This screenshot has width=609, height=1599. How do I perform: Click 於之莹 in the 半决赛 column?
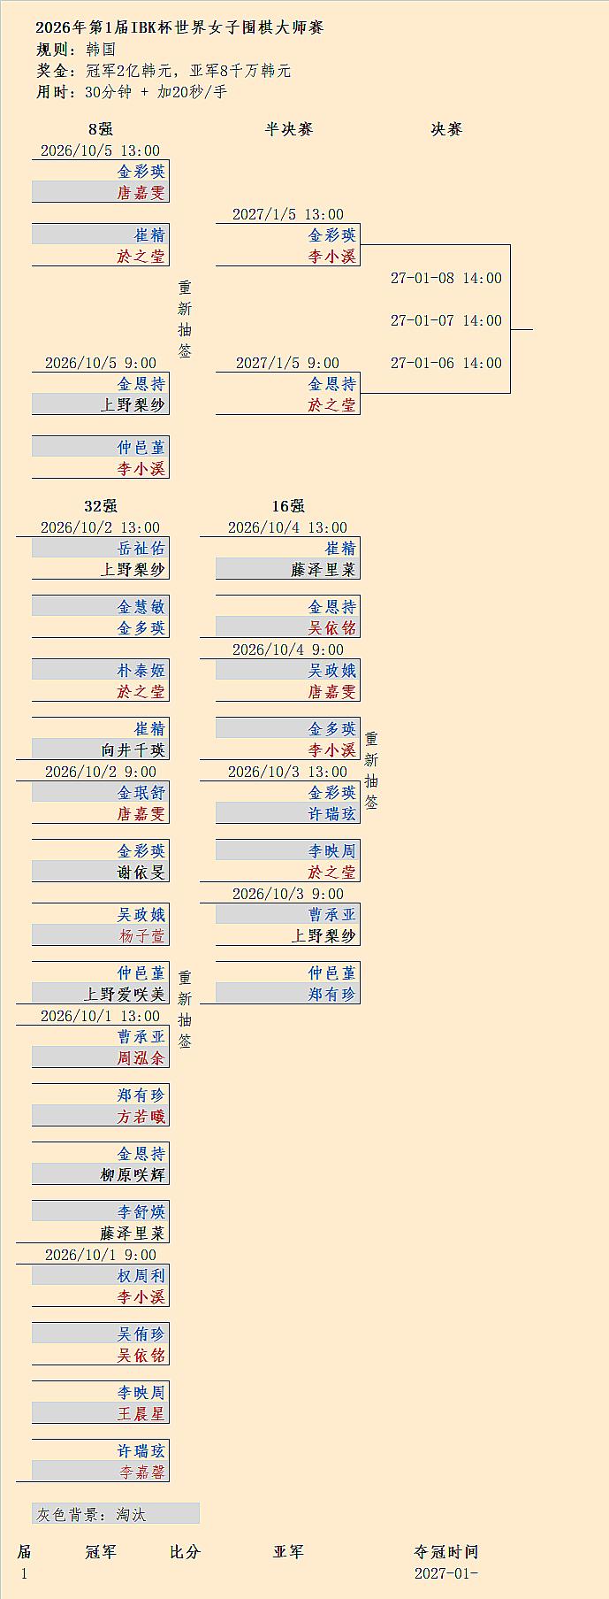pos(332,405)
